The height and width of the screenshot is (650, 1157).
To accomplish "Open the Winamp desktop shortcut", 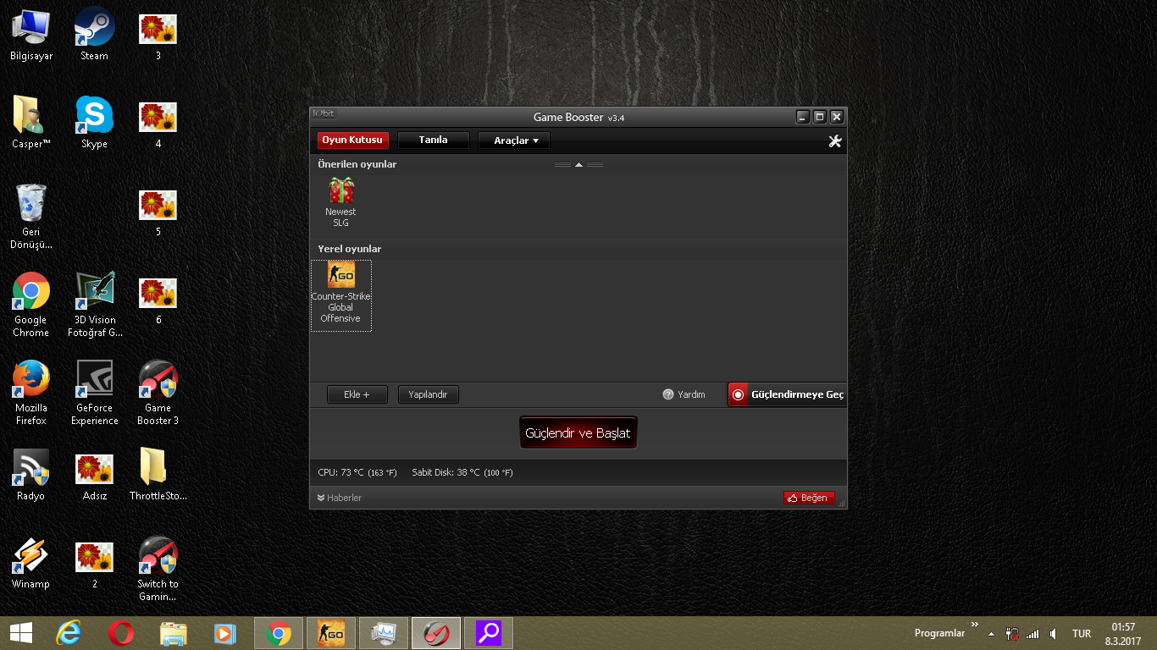I will (x=31, y=563).
